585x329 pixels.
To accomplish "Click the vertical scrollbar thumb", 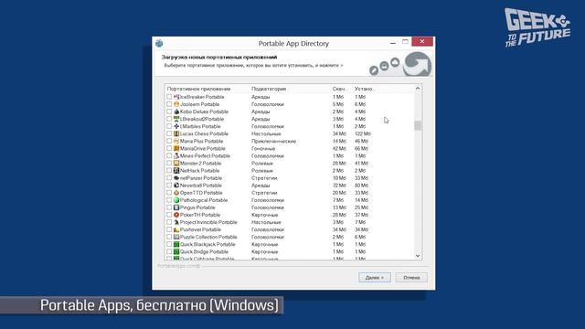I will 418,126.
